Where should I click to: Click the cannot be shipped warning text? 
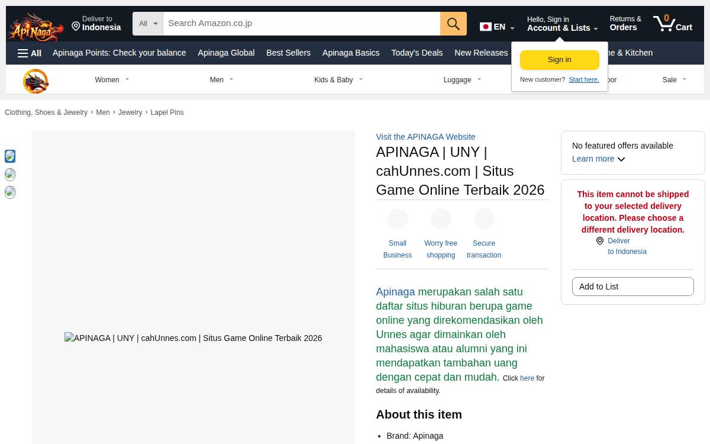tap(633, 212)
